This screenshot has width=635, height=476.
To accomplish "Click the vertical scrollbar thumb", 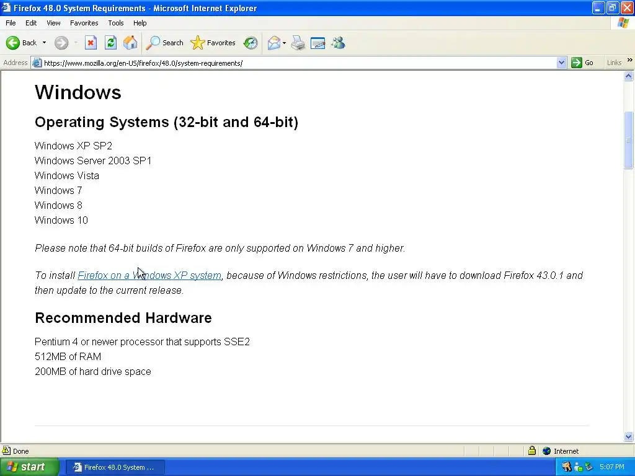I will [629, 140].
